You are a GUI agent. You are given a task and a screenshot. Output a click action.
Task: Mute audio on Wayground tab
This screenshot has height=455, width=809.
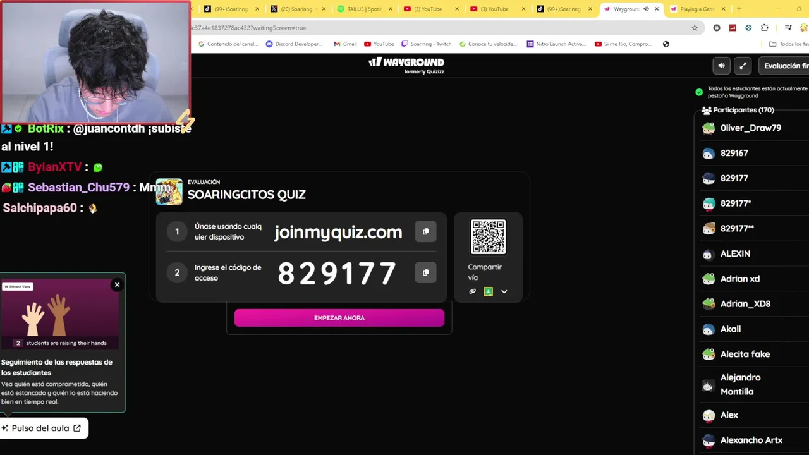(x=646, y=9)
